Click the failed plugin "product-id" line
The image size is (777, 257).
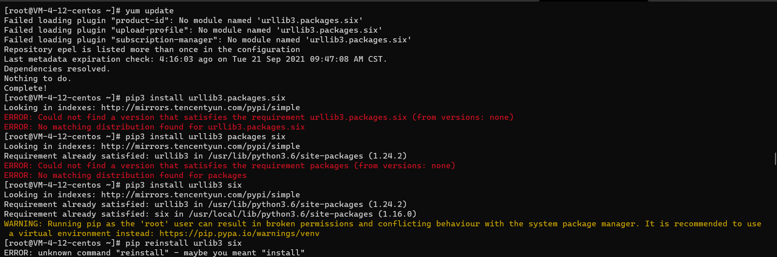pos(183,21)
